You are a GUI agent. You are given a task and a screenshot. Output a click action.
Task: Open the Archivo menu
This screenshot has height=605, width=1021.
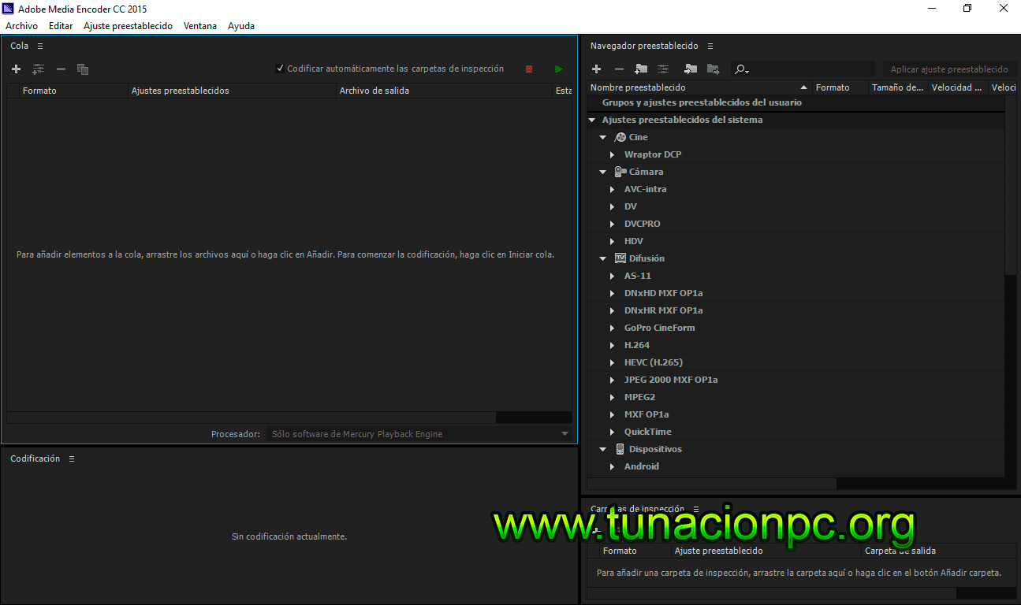pyautogui.click(x=21, y=25)
